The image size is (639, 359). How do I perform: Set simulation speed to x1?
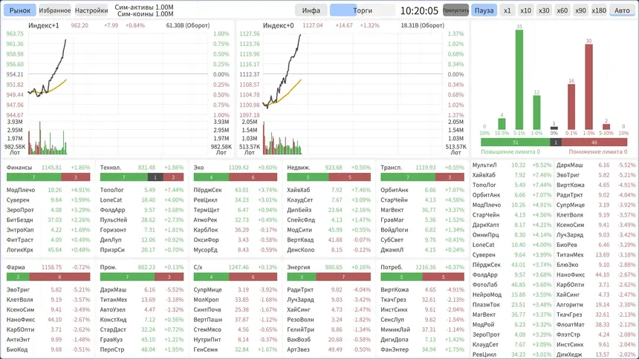click(507, 10)
